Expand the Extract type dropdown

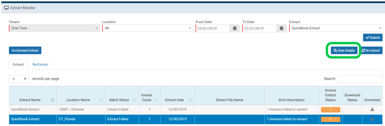[335, 28]
